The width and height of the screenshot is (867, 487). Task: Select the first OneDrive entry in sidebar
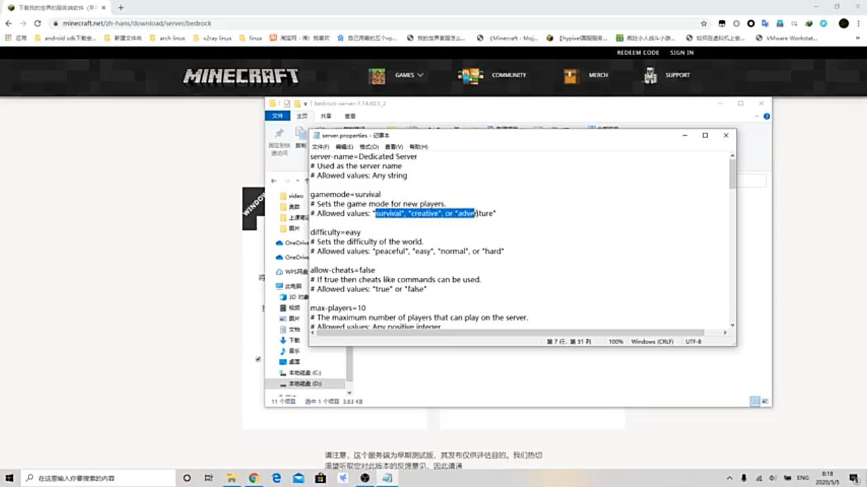click(292, 243)
